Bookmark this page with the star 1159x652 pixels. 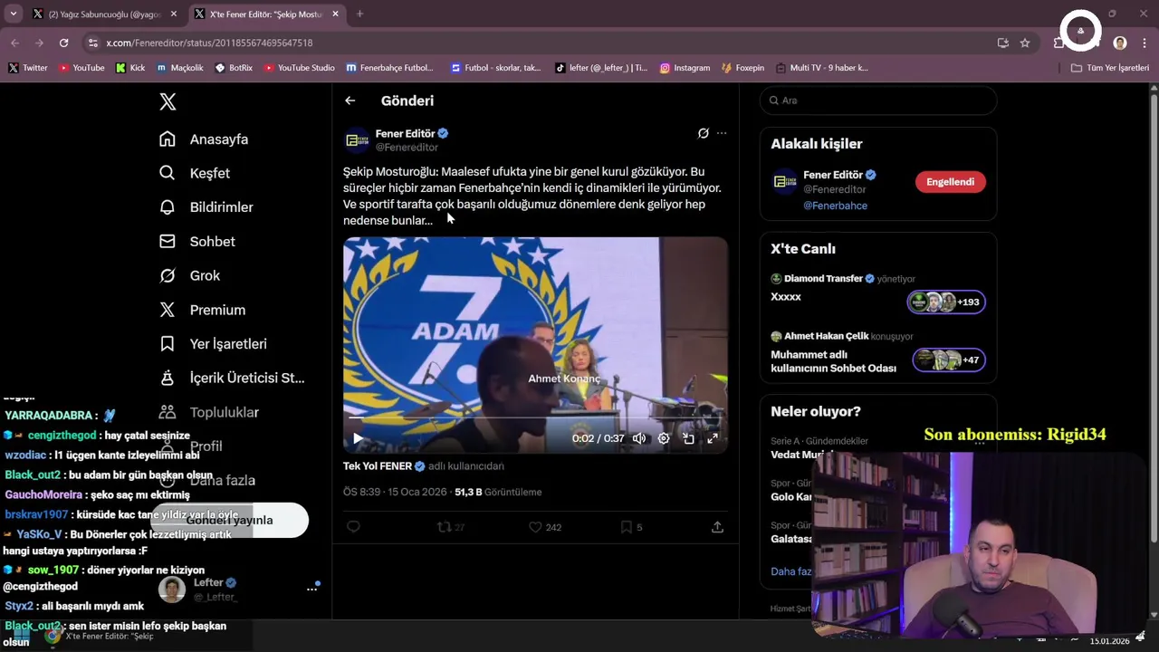tap(1025, 43)
